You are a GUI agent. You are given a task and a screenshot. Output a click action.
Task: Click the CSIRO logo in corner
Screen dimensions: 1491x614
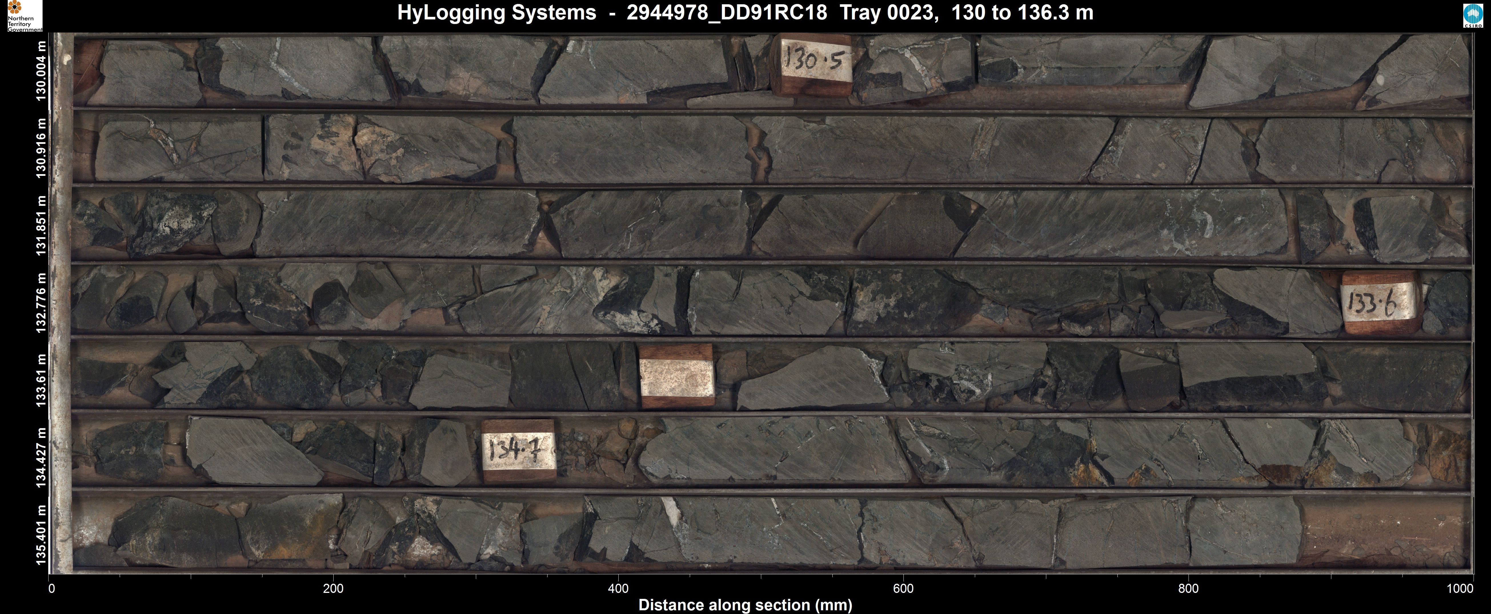click(x=1474, y=16)
